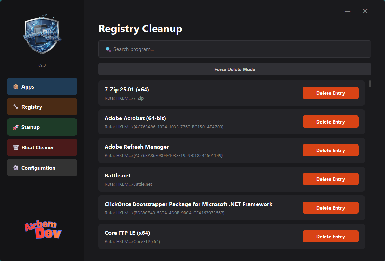
Task: Click the path ending 018244601149}
Action: [164, 155]
